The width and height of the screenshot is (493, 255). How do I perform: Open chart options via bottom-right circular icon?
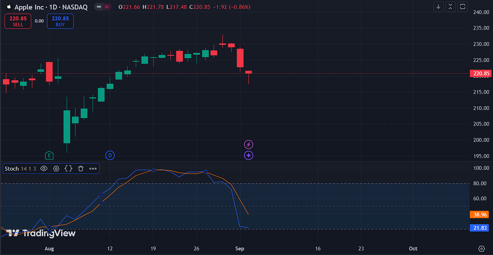[481, 249]
